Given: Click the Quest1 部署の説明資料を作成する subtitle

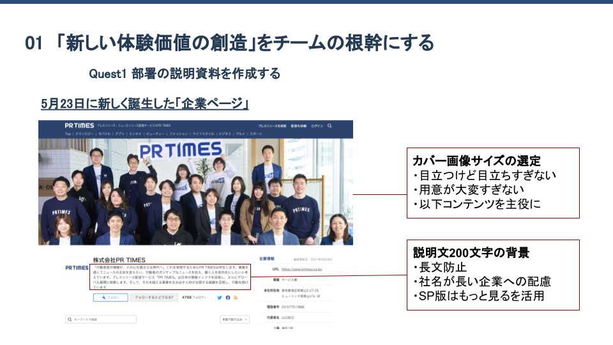Looking at the screenshot, I should pos(185,73).
